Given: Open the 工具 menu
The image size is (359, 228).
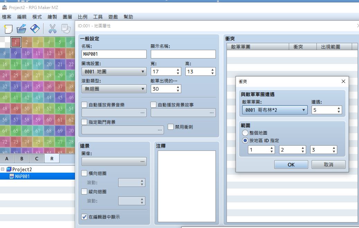Looking at the screenshot, I should (x=98, y=17).
